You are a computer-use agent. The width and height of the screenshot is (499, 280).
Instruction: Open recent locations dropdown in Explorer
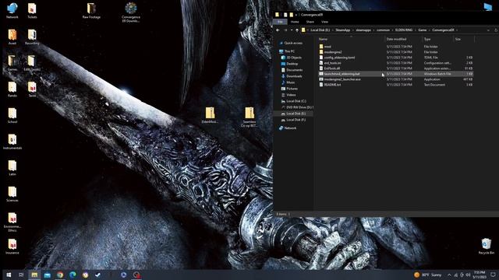(292, 30)
